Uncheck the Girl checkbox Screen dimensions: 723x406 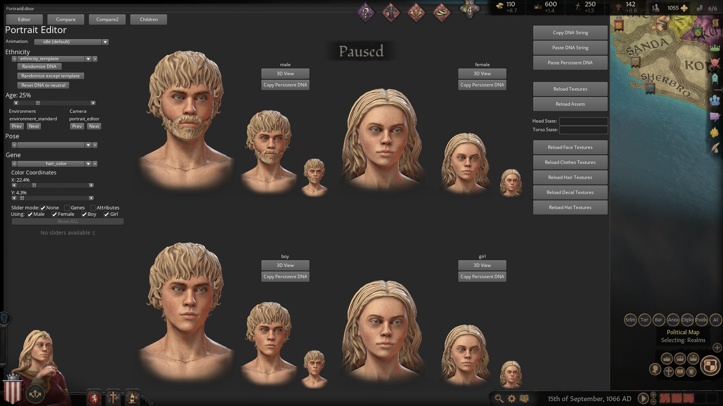[x=107, y=214]
